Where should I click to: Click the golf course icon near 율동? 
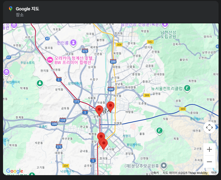tap(160, 131)
